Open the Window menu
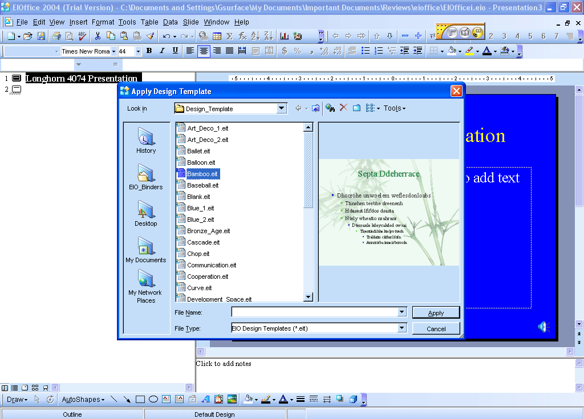584x419 pixels. point(216,22)
